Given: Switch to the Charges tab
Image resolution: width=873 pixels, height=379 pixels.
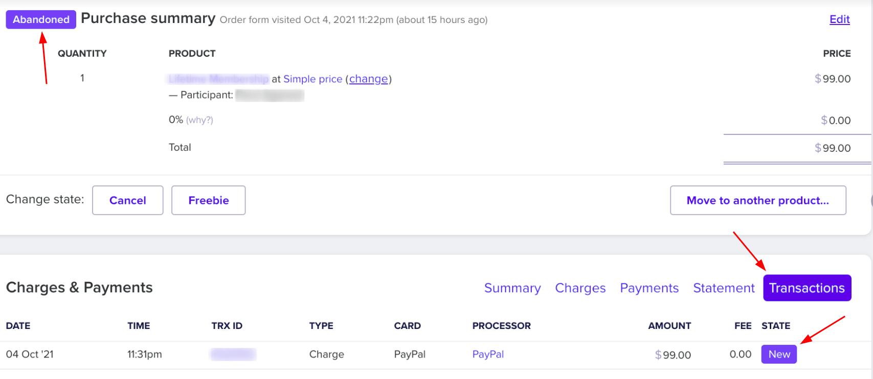Looking at the screenshot, I should 580,288.
